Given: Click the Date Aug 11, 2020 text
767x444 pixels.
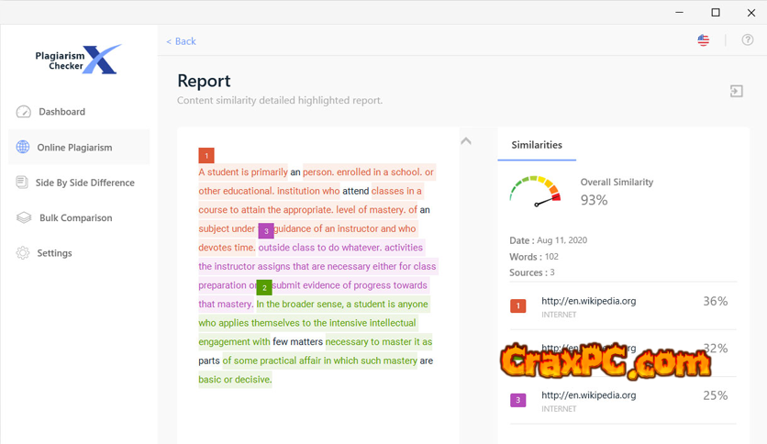Looking at the screenshot, I should (548, 240).
